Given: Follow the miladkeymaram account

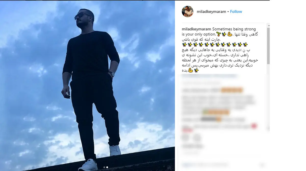Looking at the screenshot, I should (x=236, y=12).
